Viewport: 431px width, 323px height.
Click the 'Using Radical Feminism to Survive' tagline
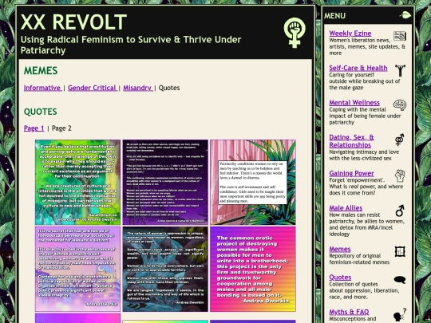coord(131,45)
